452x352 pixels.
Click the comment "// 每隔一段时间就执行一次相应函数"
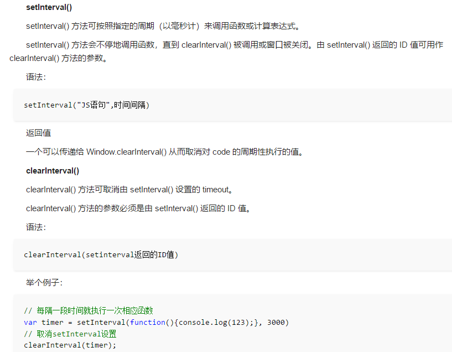pyautogui.click(x=89, y=311)
